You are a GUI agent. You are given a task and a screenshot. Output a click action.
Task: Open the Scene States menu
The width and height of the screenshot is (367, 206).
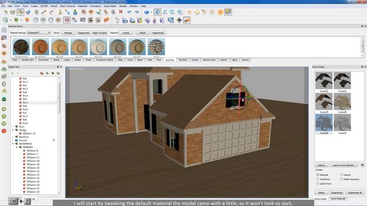(110, 6)
